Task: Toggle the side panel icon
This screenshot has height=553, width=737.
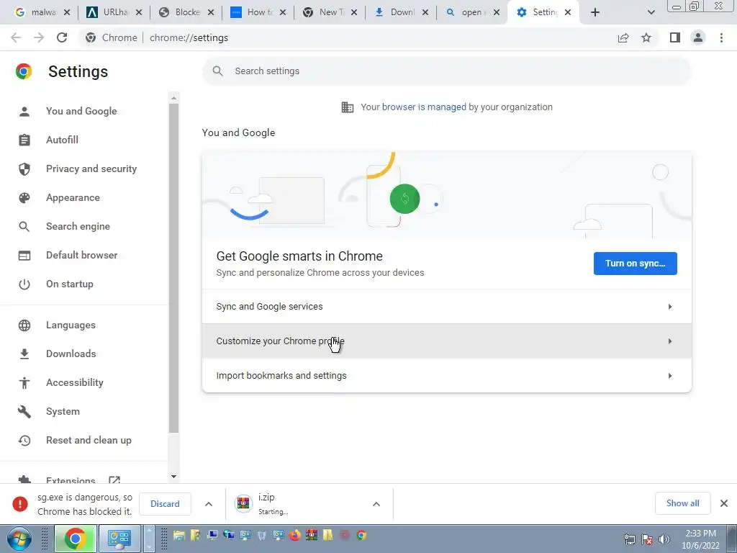Action: pos(675,37)
